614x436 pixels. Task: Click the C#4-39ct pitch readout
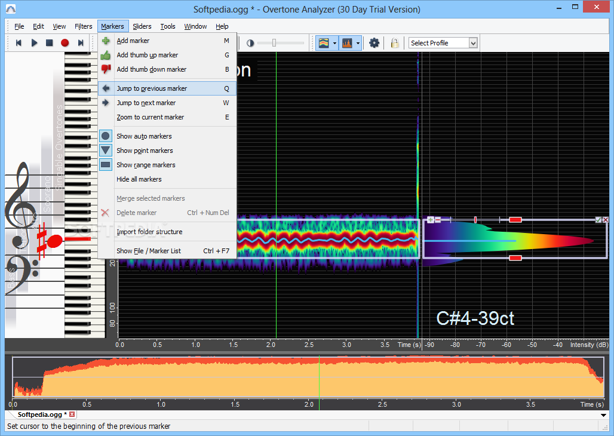click(x=475, y=318)
